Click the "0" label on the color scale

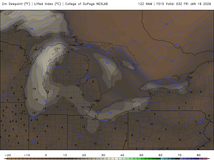pos(46,155)
